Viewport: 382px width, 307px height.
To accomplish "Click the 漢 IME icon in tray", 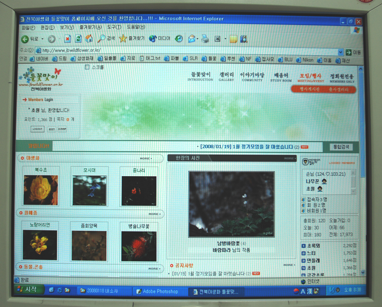I will pos(309,291).
